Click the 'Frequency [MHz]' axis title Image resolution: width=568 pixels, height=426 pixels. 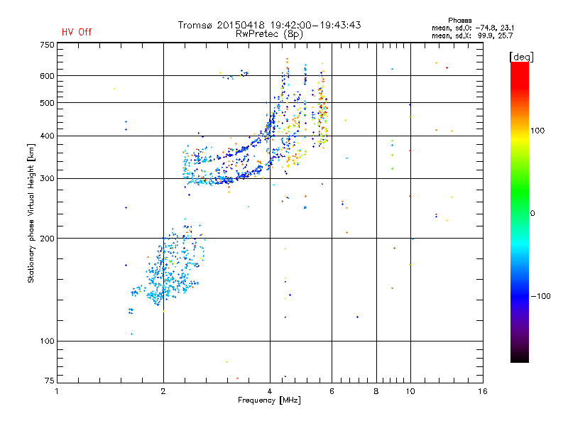click(x=269, y=400)
